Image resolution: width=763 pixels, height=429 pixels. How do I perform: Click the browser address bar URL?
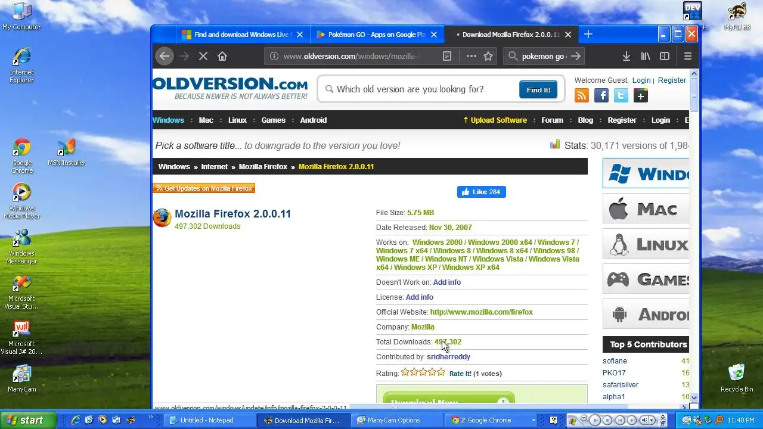coord(352,56)
